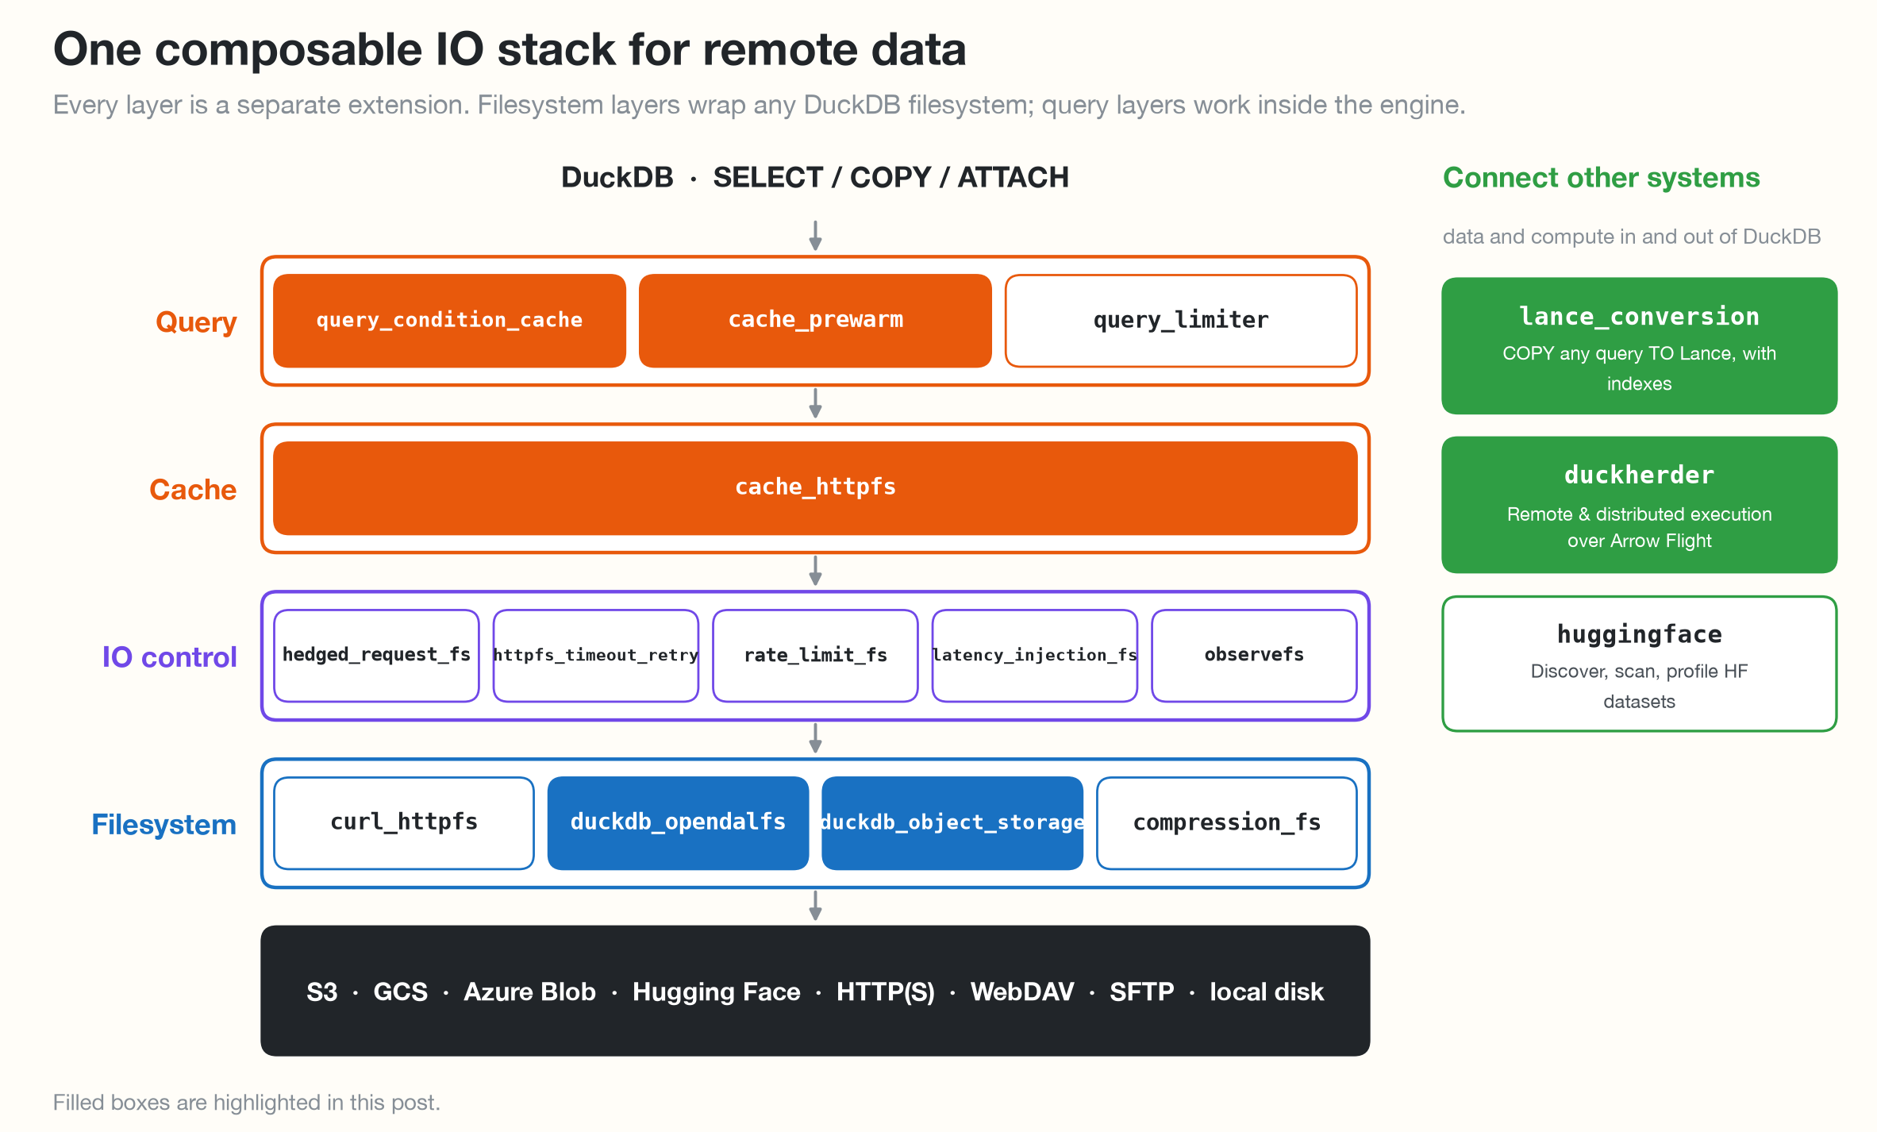This screenshot has width=1877, height=1132.
Task: Click 'Discover, scan, profile HF datasets' description
Action: point(1640,686)
